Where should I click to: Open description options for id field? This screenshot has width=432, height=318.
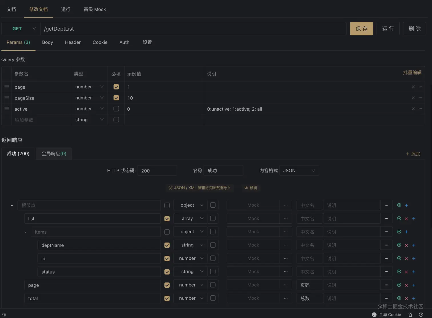(386, 258)
